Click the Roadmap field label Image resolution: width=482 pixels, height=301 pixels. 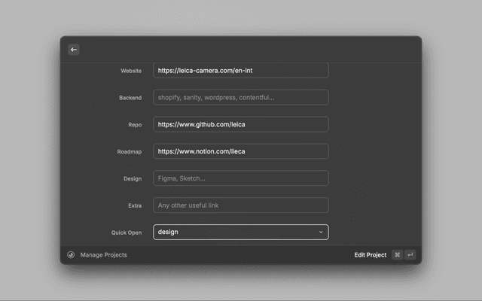click(129, 152)
